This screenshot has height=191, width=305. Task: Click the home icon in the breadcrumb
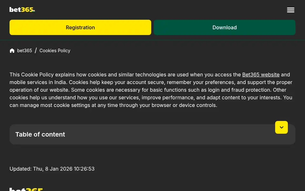12,51
